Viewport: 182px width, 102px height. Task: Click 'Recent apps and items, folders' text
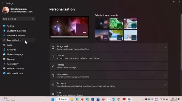[x=70, y=95]
